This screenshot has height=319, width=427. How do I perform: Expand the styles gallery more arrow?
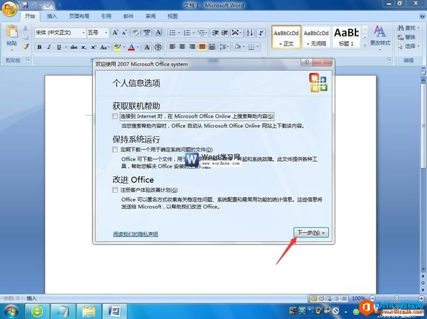365,45
